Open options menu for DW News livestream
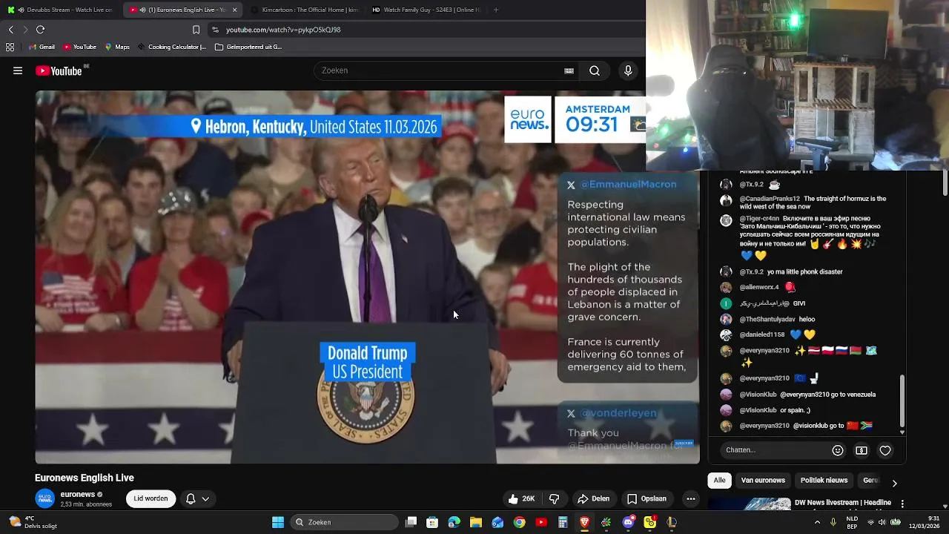 tap(902, 504)
